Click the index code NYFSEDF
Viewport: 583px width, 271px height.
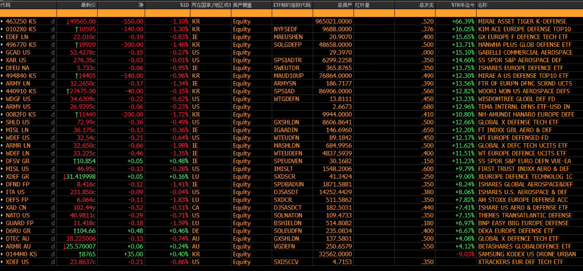286,29
